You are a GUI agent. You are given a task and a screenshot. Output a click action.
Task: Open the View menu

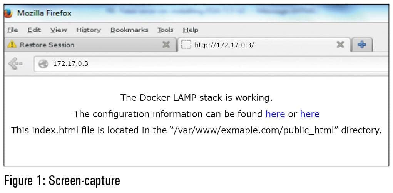58,30
